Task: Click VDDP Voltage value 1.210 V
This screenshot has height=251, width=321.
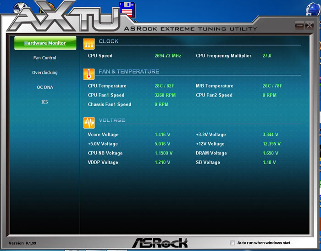Action: pyautogui.click(x=162, y=162)
